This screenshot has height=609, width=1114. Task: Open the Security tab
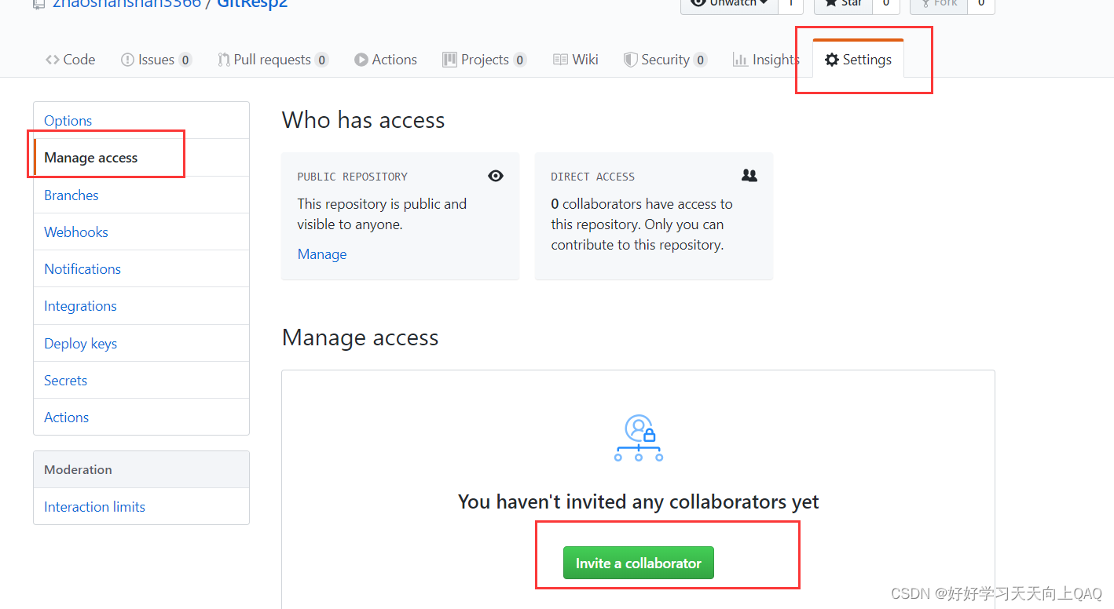coord(665,60)
